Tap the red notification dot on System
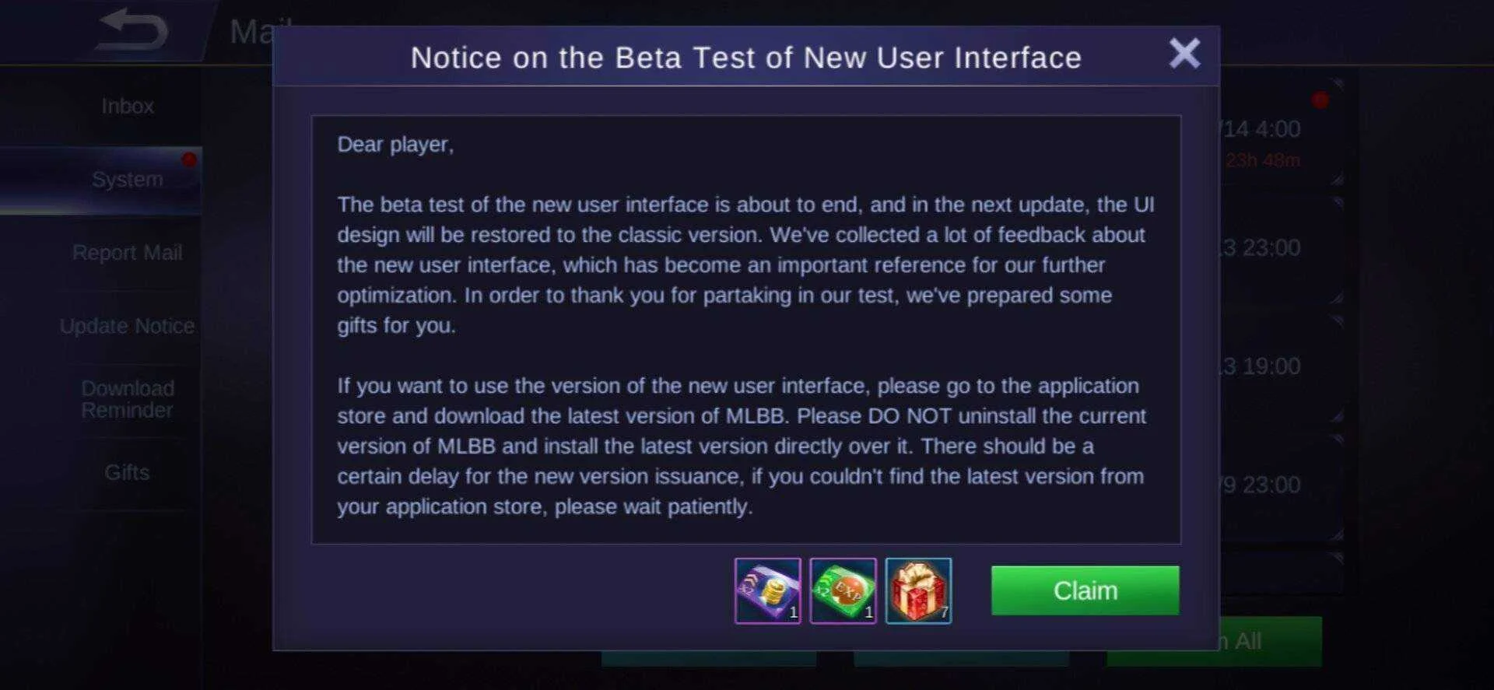The width and height of the screenshot is (1494, 690). pos(189,159)
